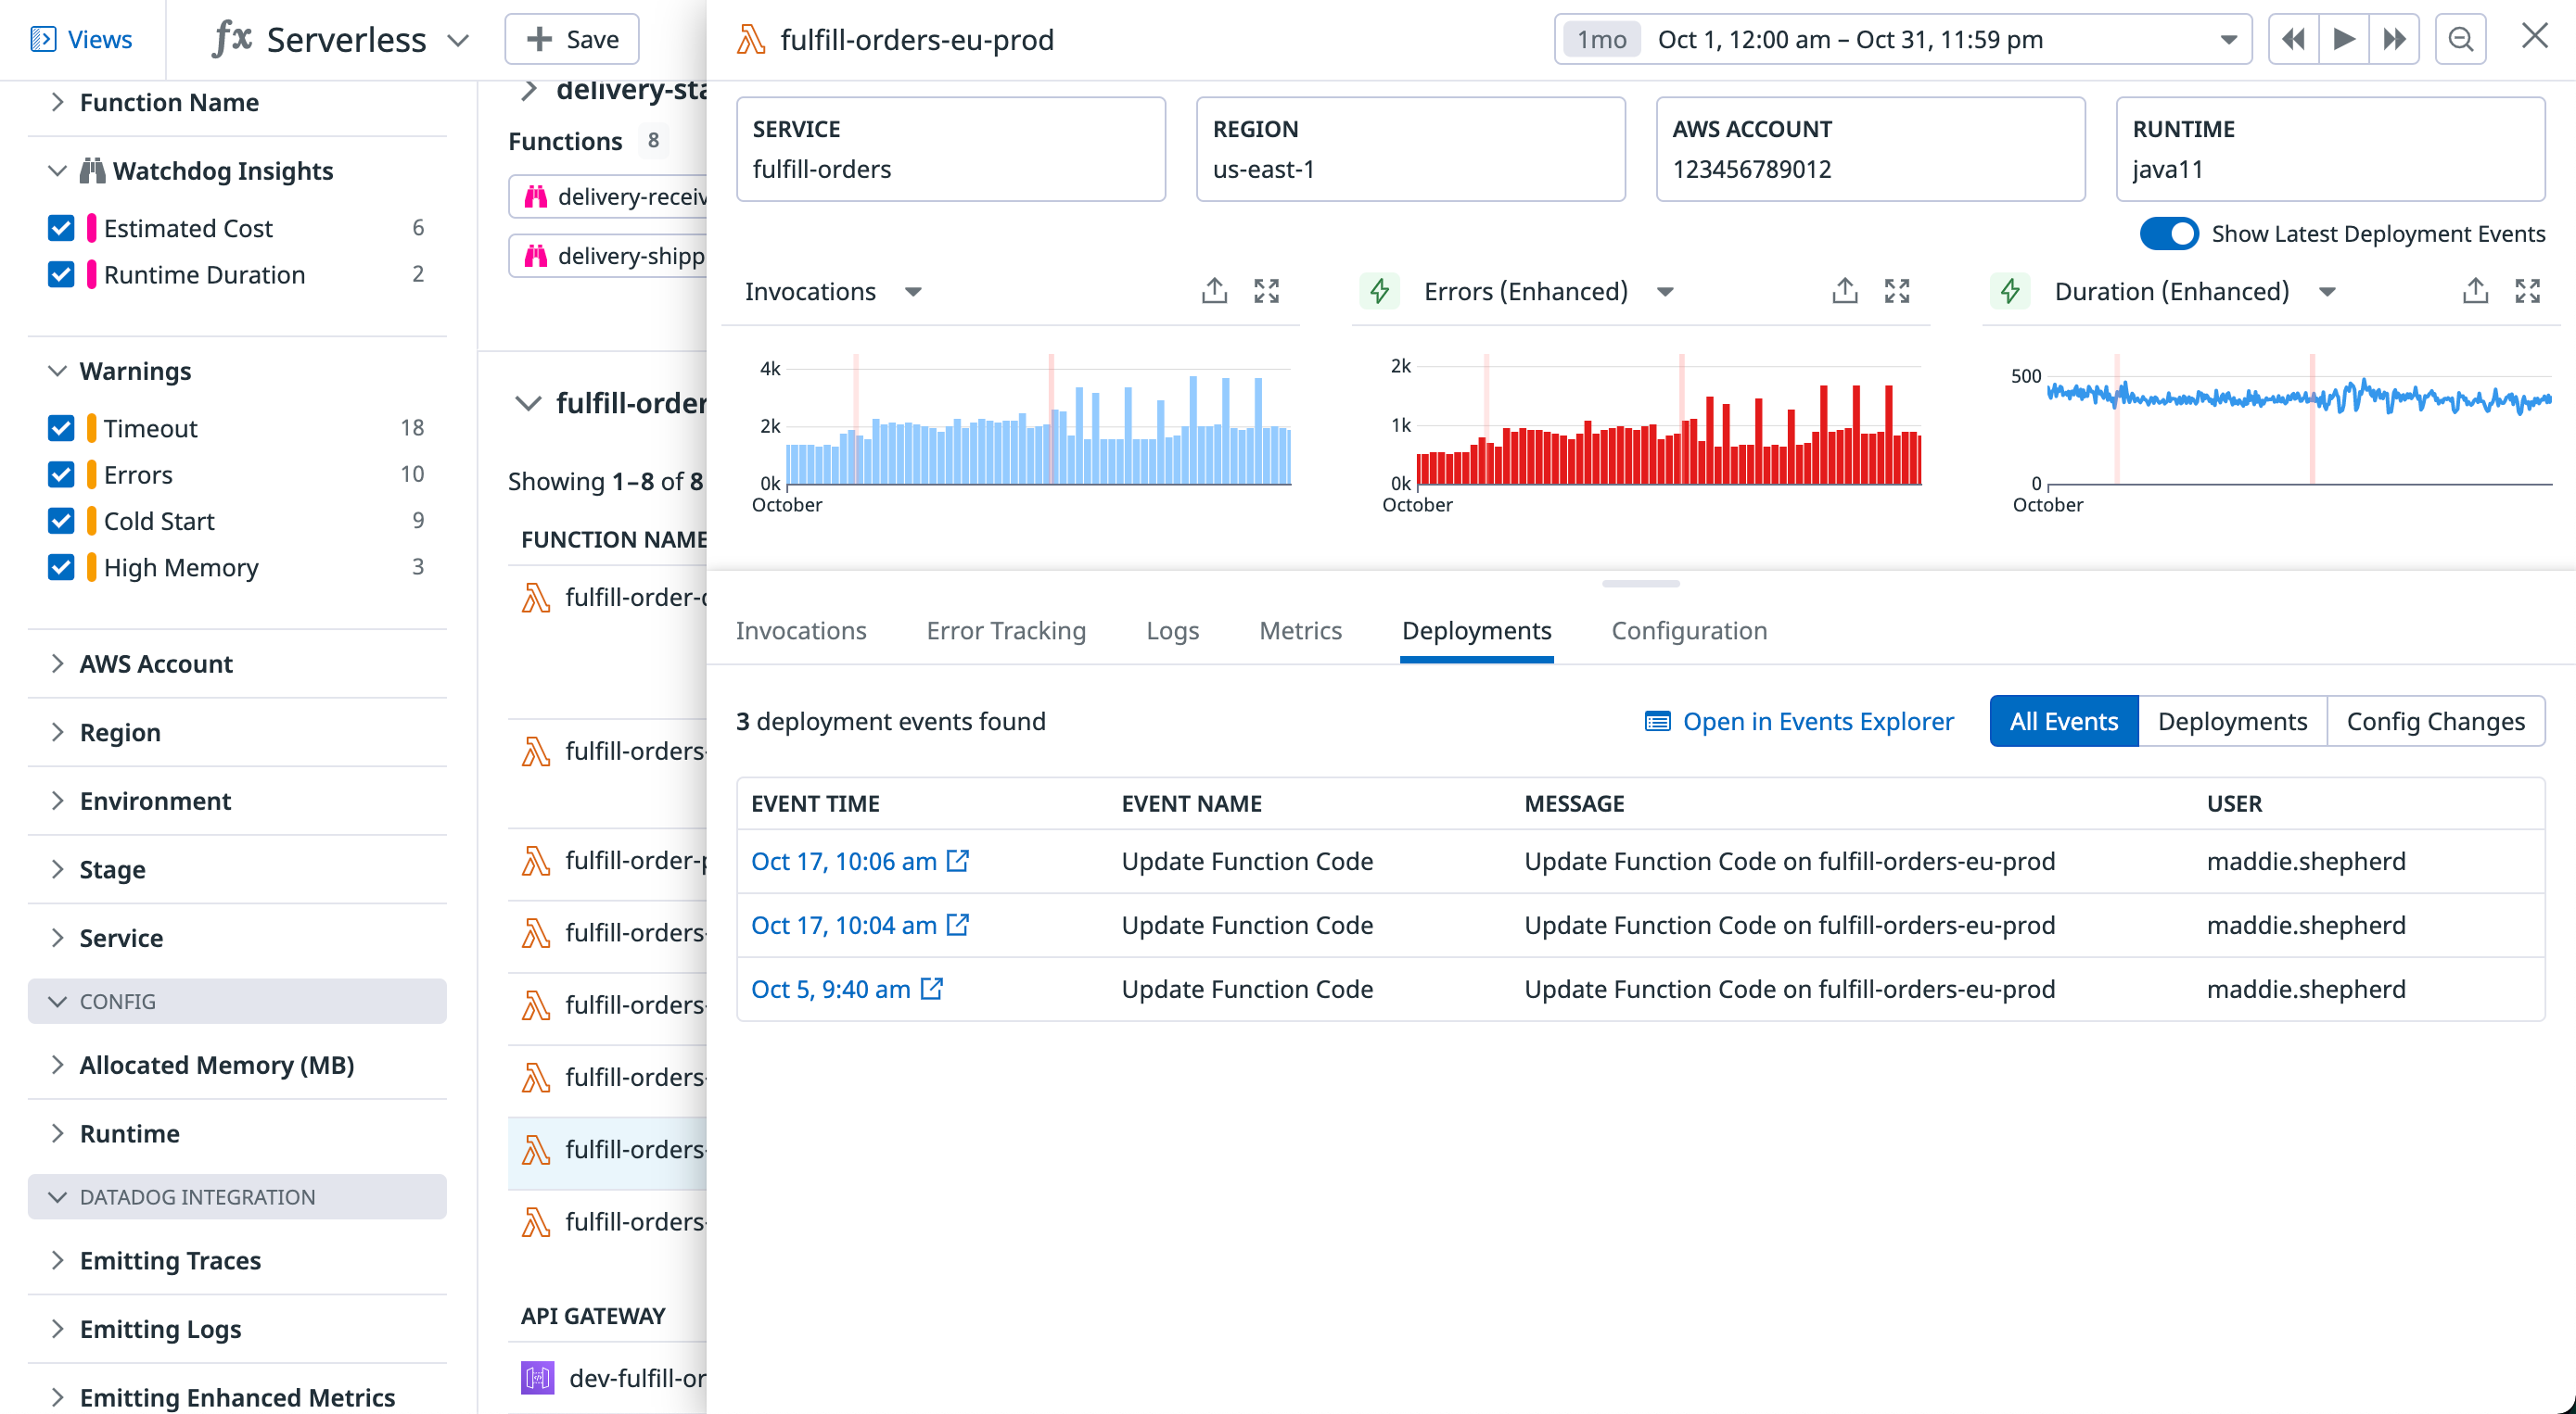This screenshot has height=1414, width=2576.
Task: Click Open in Events Explorer
Action: click(1819, 721)
